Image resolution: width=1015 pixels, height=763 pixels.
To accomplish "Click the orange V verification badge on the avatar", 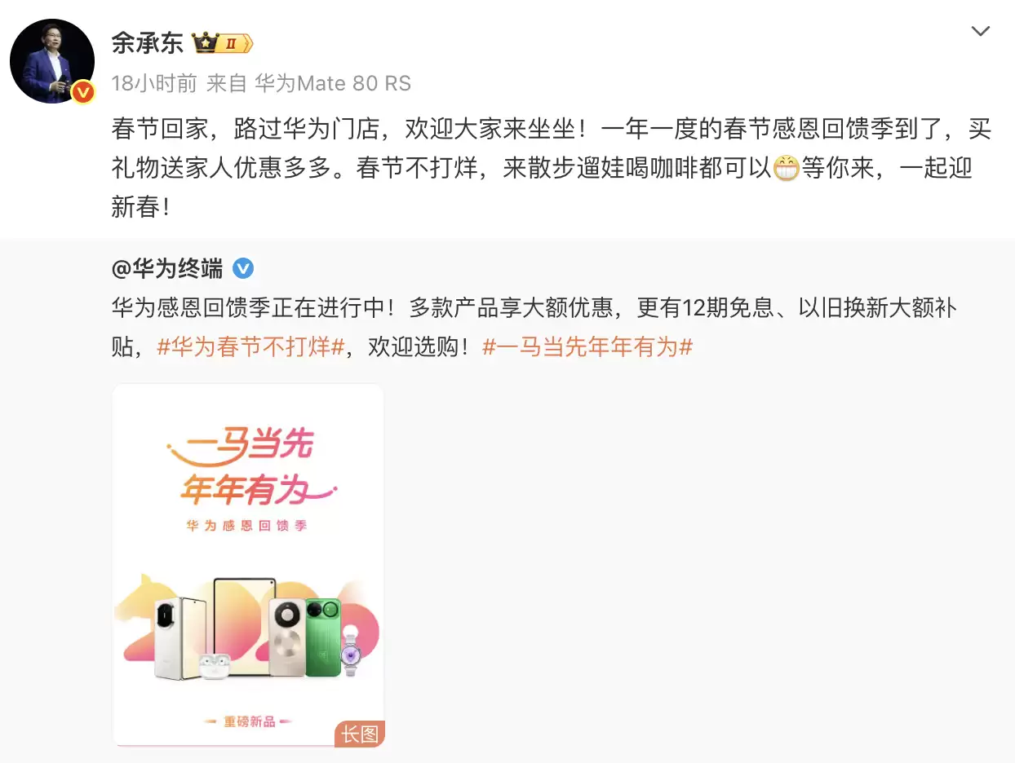I will 82,92.
